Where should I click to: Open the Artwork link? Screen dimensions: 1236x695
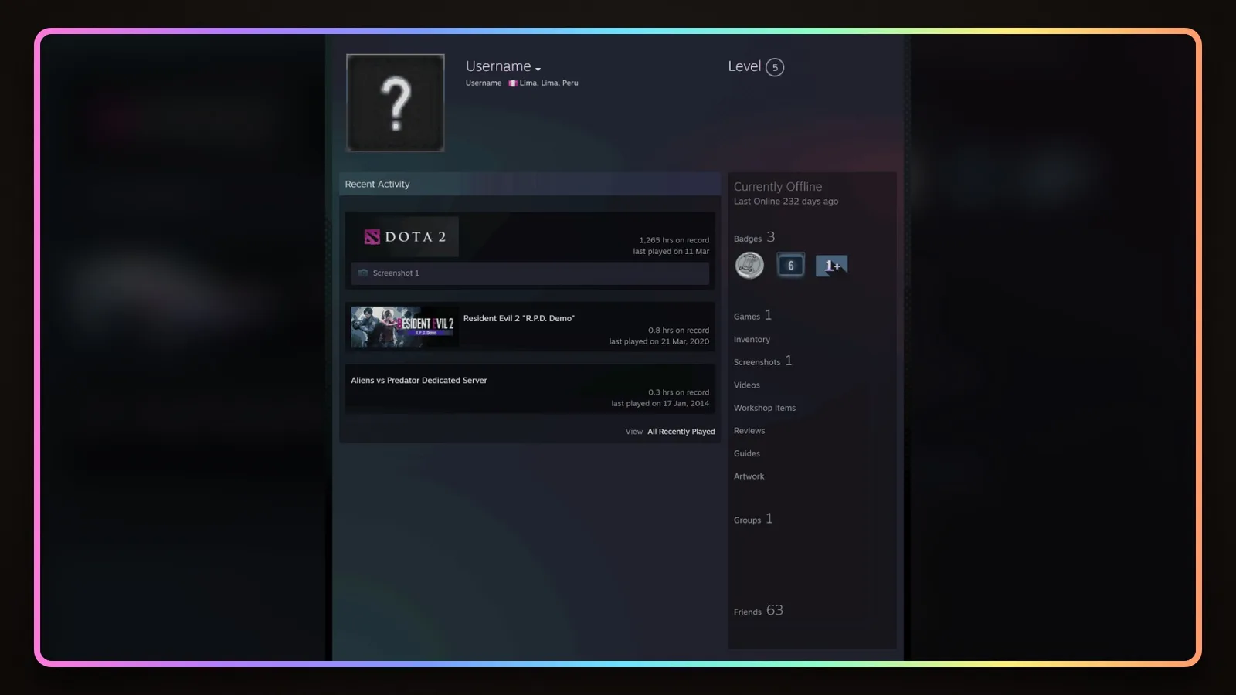pos(749,476)
